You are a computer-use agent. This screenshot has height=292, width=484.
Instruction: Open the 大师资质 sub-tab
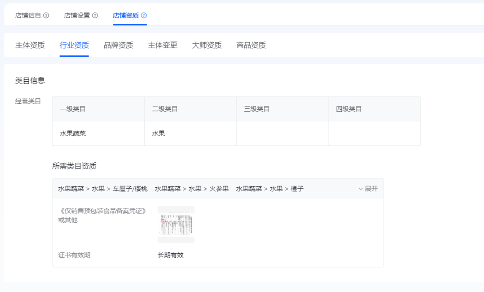click(x=207, y=45)
